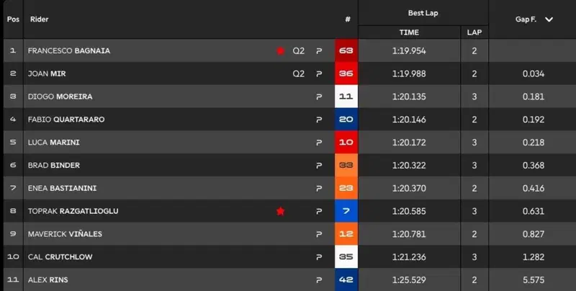Click the red star next to Bagnaia

pos(281,50)
